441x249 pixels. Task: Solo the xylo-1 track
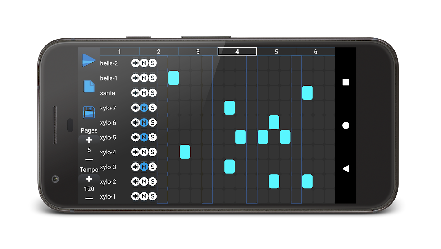click(x=152, y=196)
